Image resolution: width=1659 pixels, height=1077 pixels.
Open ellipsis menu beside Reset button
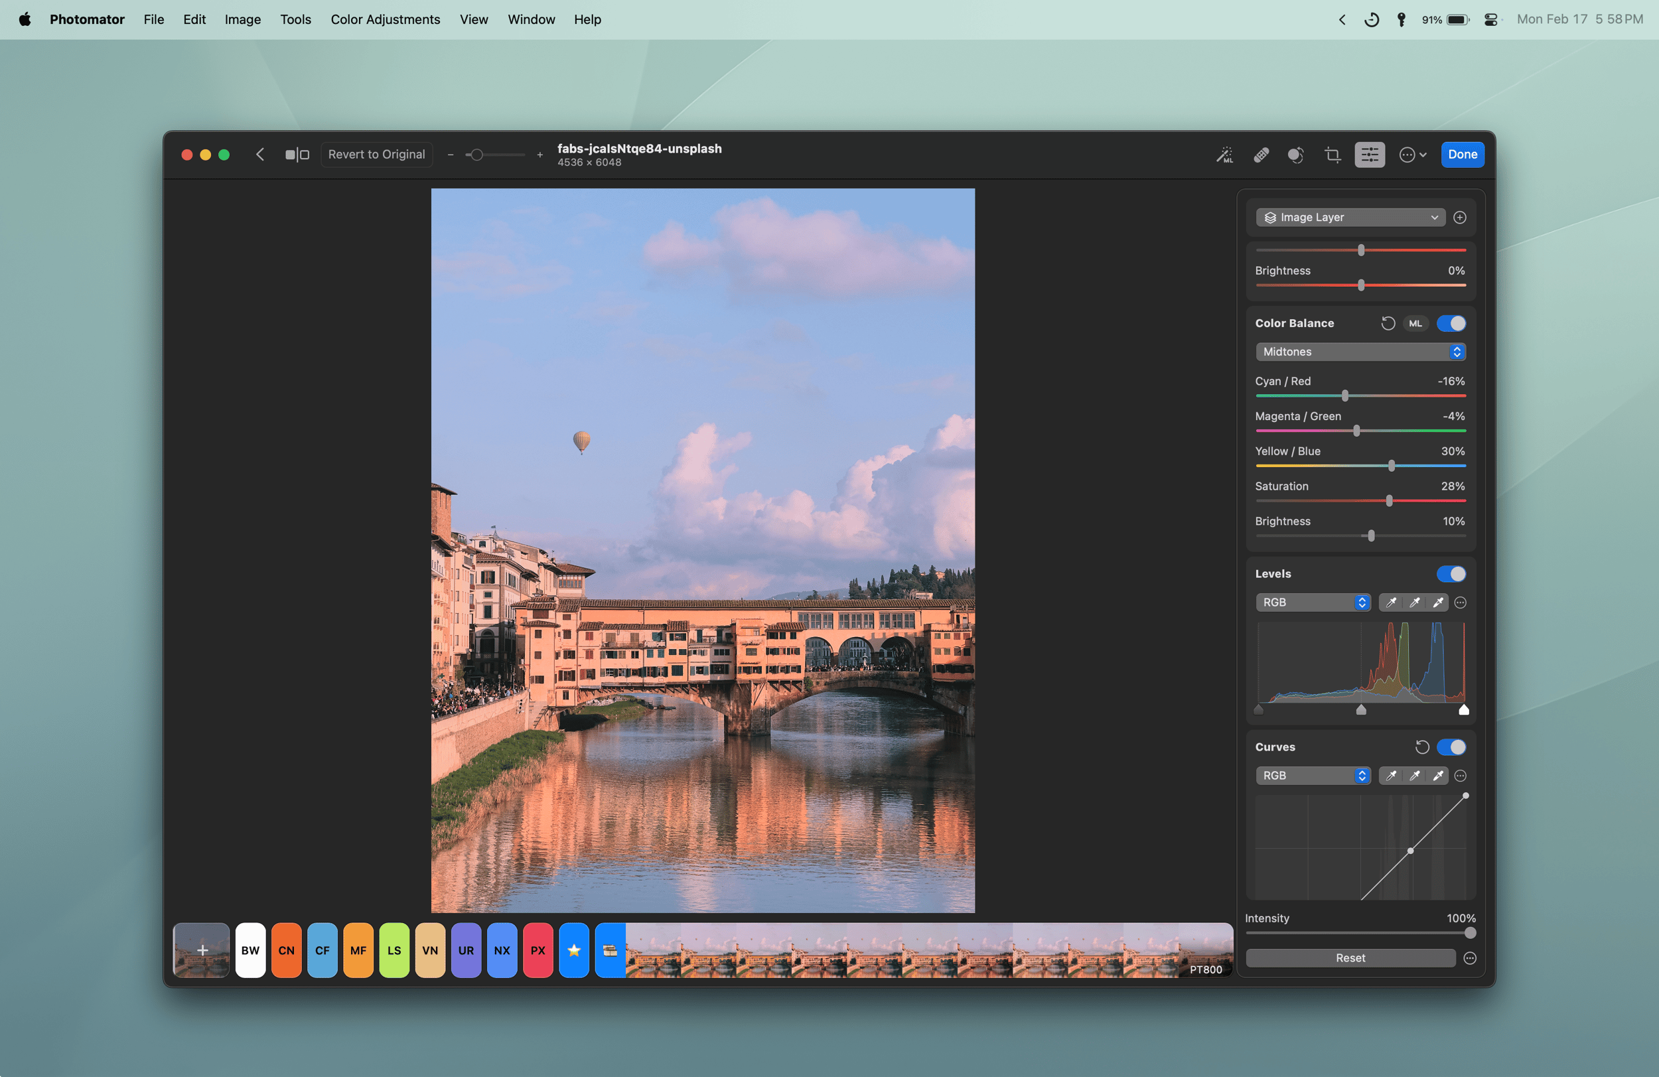(x=1469, y=958)
